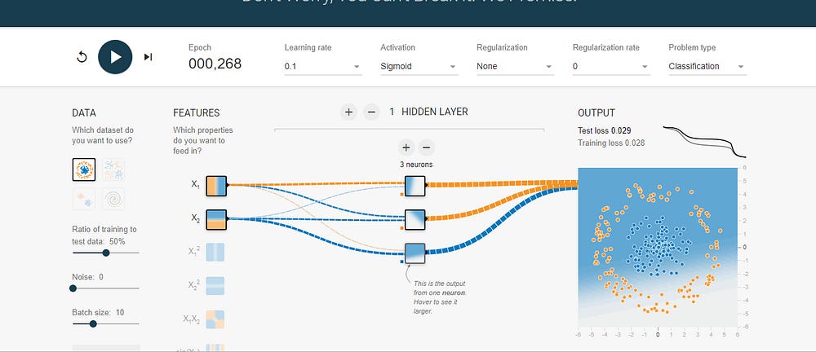Image resolution: width=816 pixels, height=352 pixels.
Task: Click the Epoch counter value 000,268
Action: [215, 64]
